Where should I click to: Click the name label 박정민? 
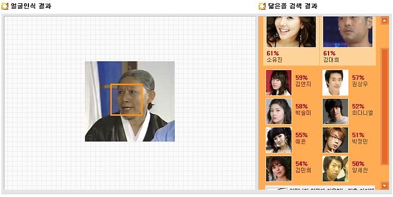(360, 141)
